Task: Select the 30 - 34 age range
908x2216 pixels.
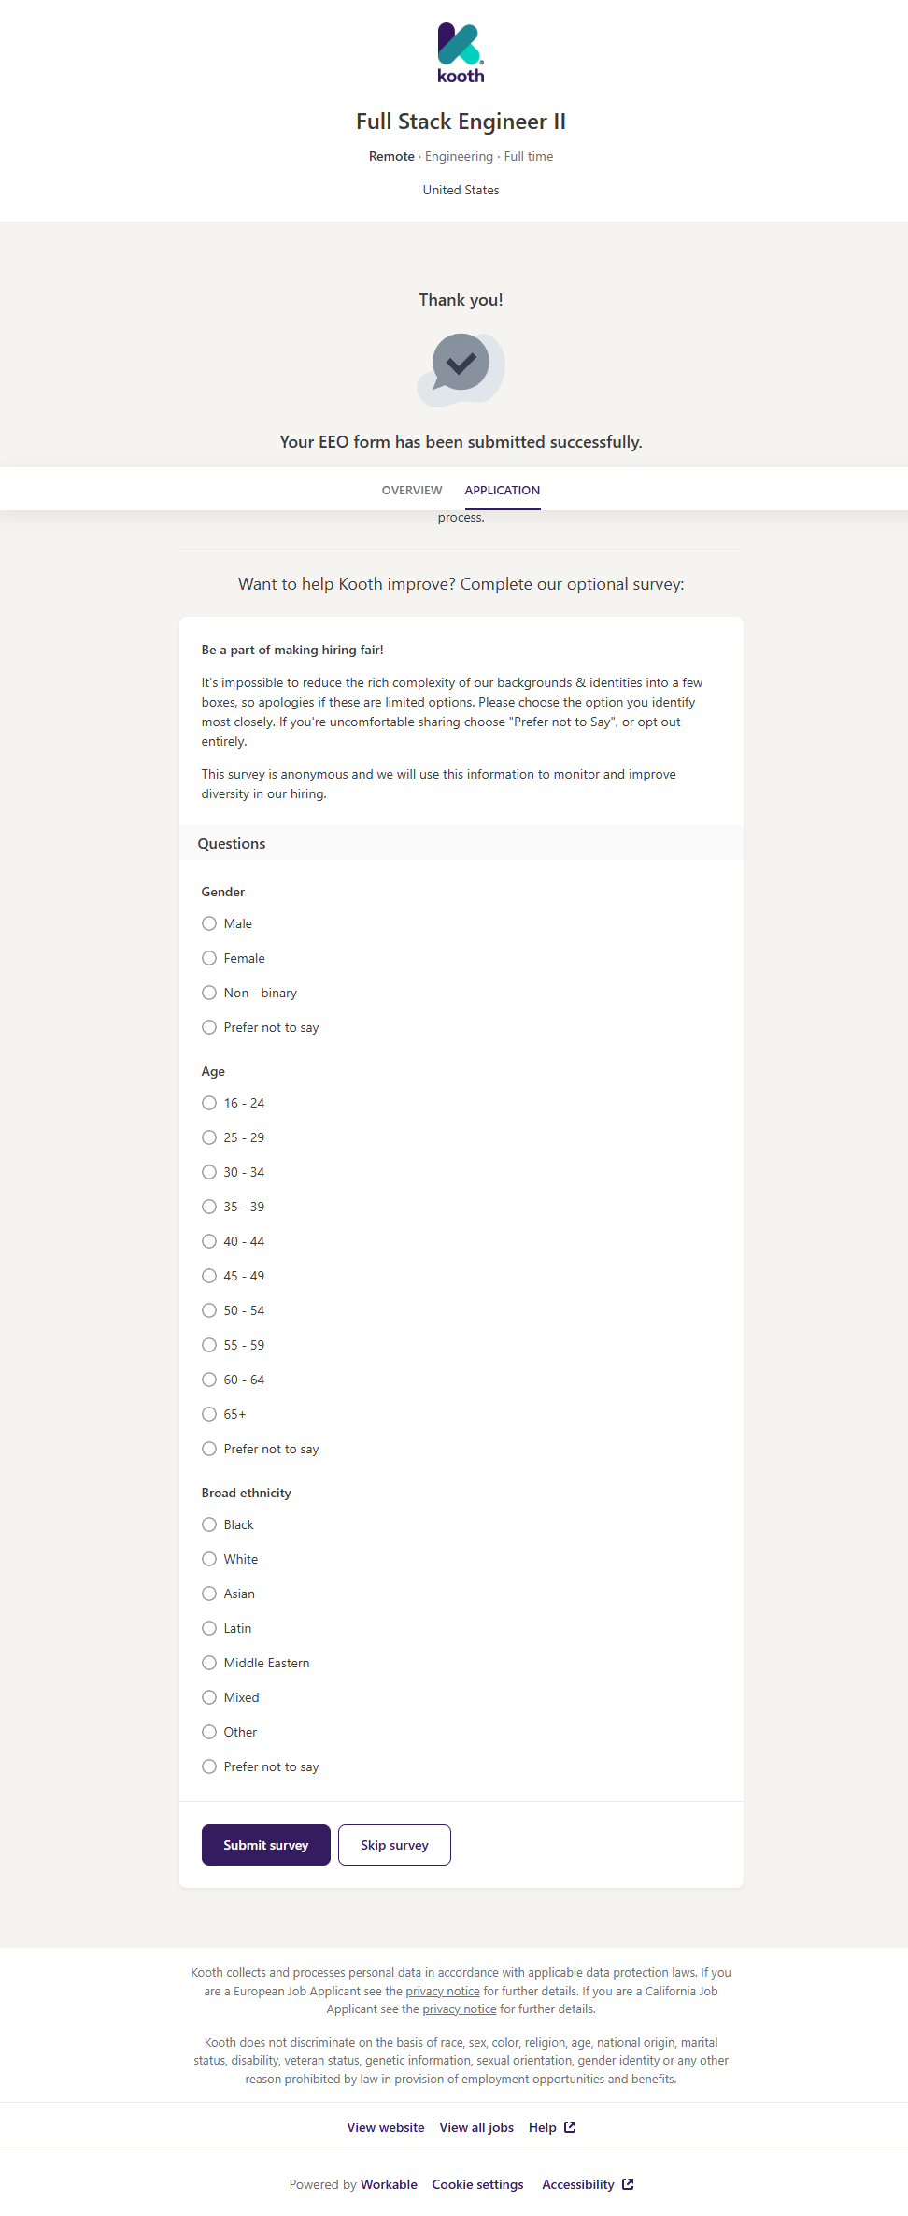Action: click(209, 1172)
